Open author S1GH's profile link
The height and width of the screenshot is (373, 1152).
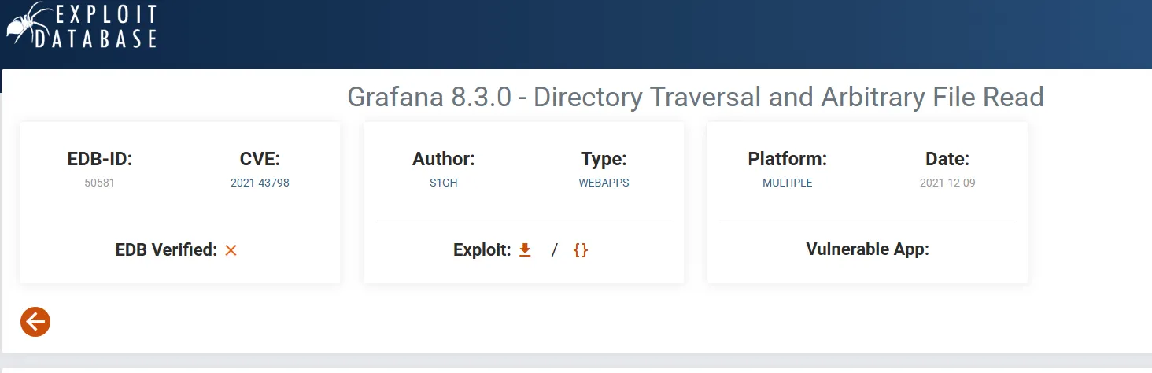[444, 183]
